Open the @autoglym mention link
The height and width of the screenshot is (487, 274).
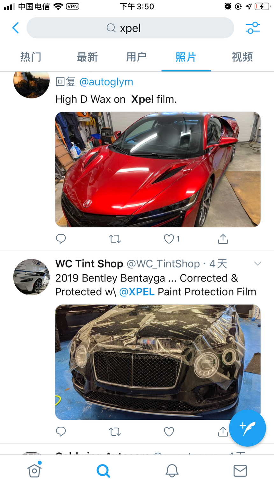(106, 82)
